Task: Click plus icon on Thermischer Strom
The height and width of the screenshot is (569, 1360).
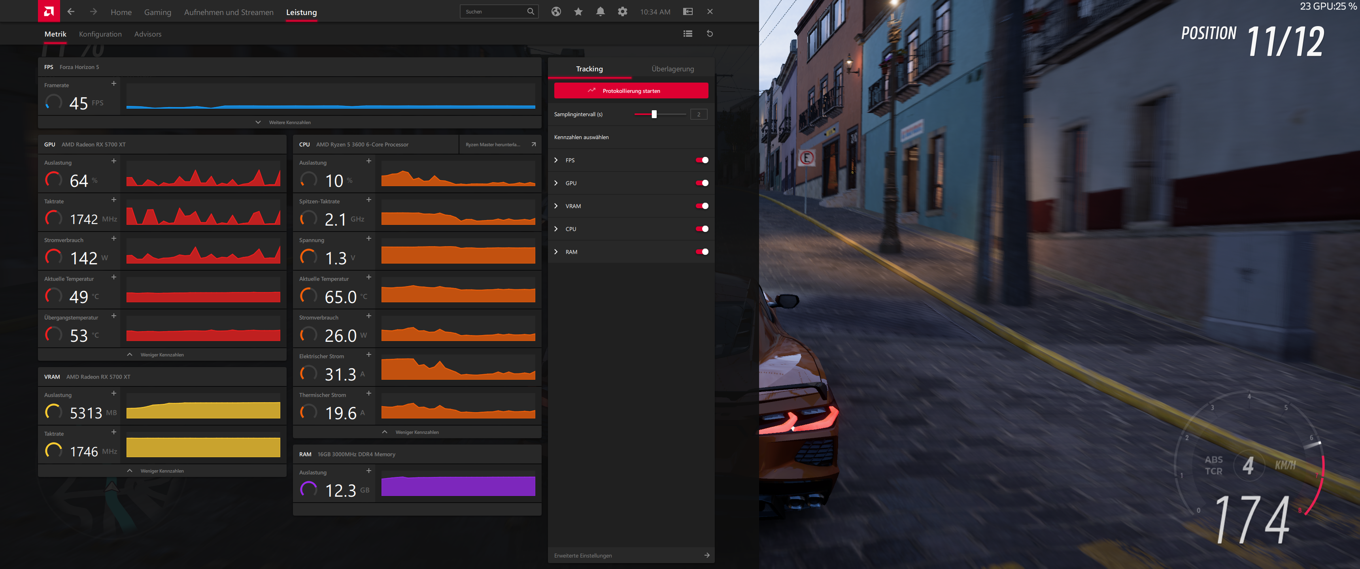Action: [368, 393]
